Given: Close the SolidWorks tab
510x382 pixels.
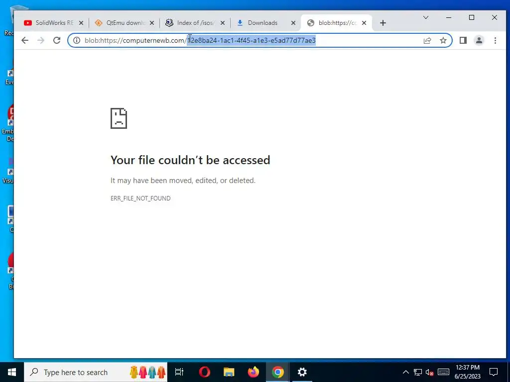Looking at the screenshot, I should click(81, 23).
